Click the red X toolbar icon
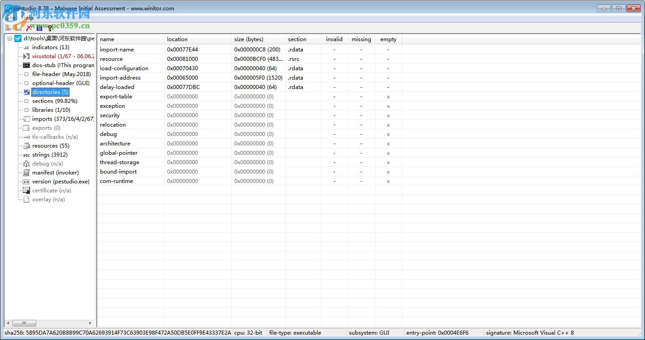The height and width of the screenshot is (340, 645). 29,28
